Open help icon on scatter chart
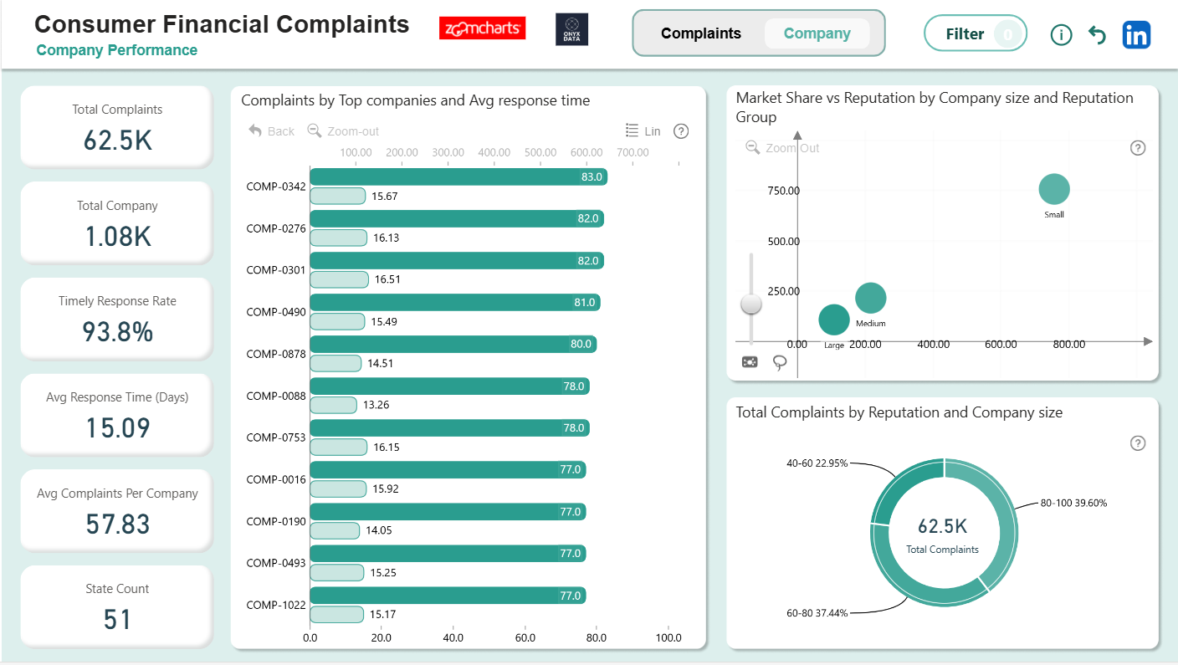Viewport: 1178px width, 665px height. [x=1138, y=148]
